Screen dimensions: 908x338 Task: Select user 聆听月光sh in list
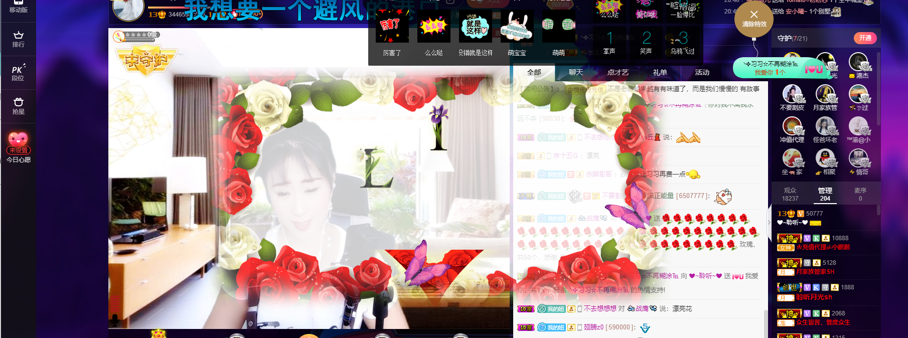(814, 297)
